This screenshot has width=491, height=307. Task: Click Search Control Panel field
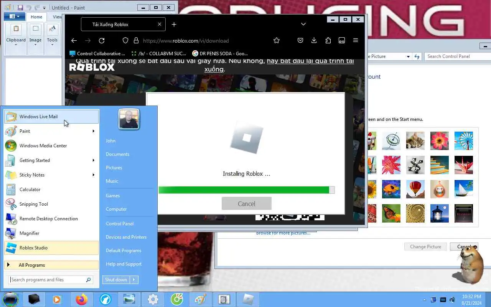(458, 56)
